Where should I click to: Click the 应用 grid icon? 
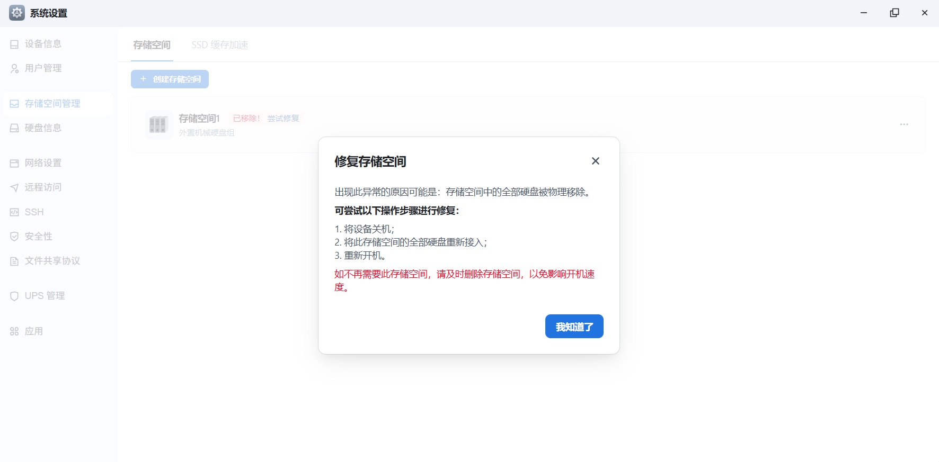[x=14, y=331]
